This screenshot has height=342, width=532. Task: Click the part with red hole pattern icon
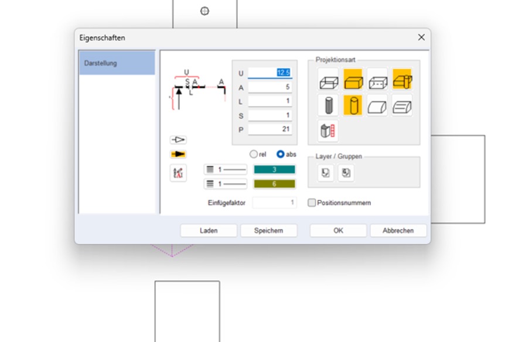click(x=329, y=131)
